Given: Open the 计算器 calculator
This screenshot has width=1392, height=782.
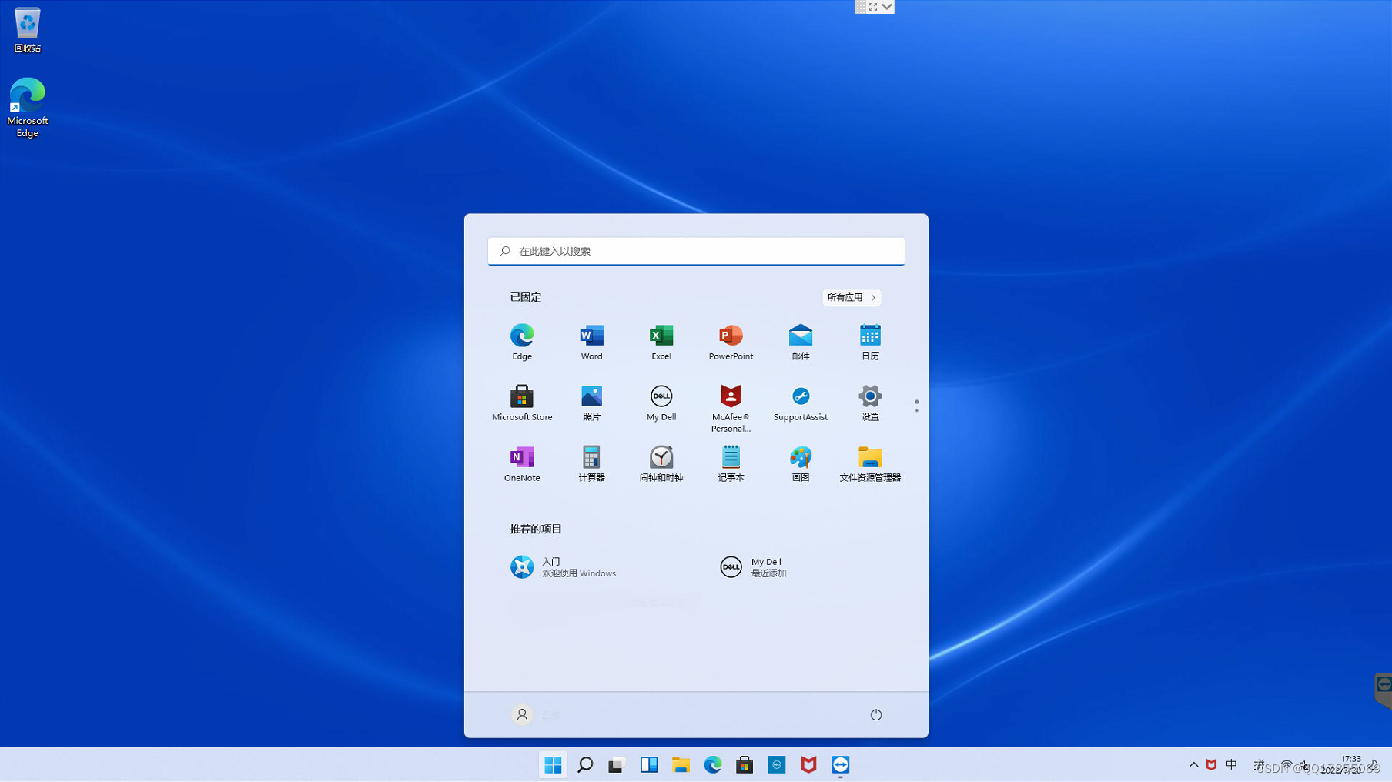Looking at the screenshot, I should coord(591,463).
